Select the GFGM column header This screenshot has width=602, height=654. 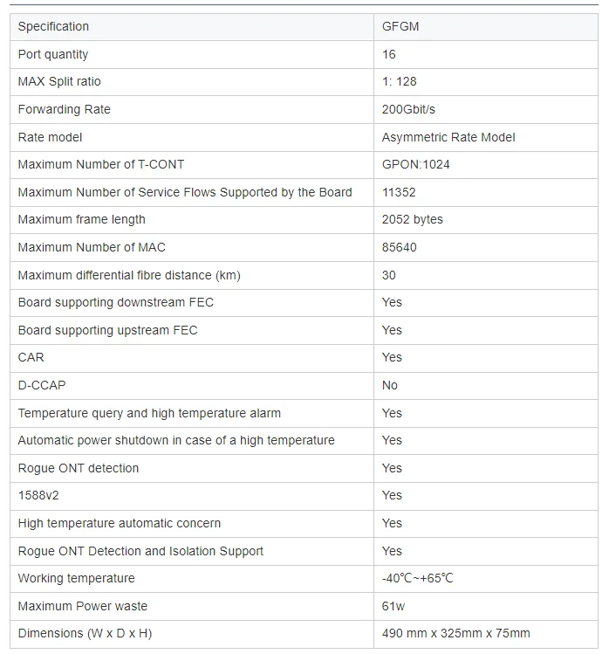tap(486, 27)
